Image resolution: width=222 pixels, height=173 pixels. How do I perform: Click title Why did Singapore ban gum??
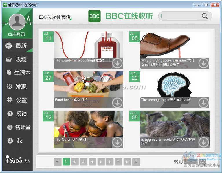[x=168, y=63]
